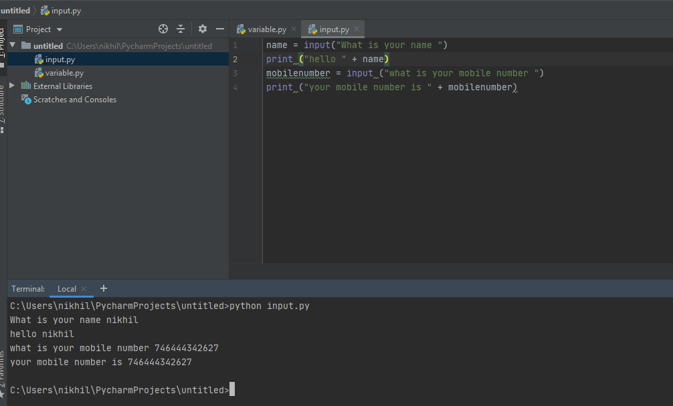Viewport: 673px width, 406px height.
Task: Click the word 'name' on line 1
Action: [x=276, y=45]
